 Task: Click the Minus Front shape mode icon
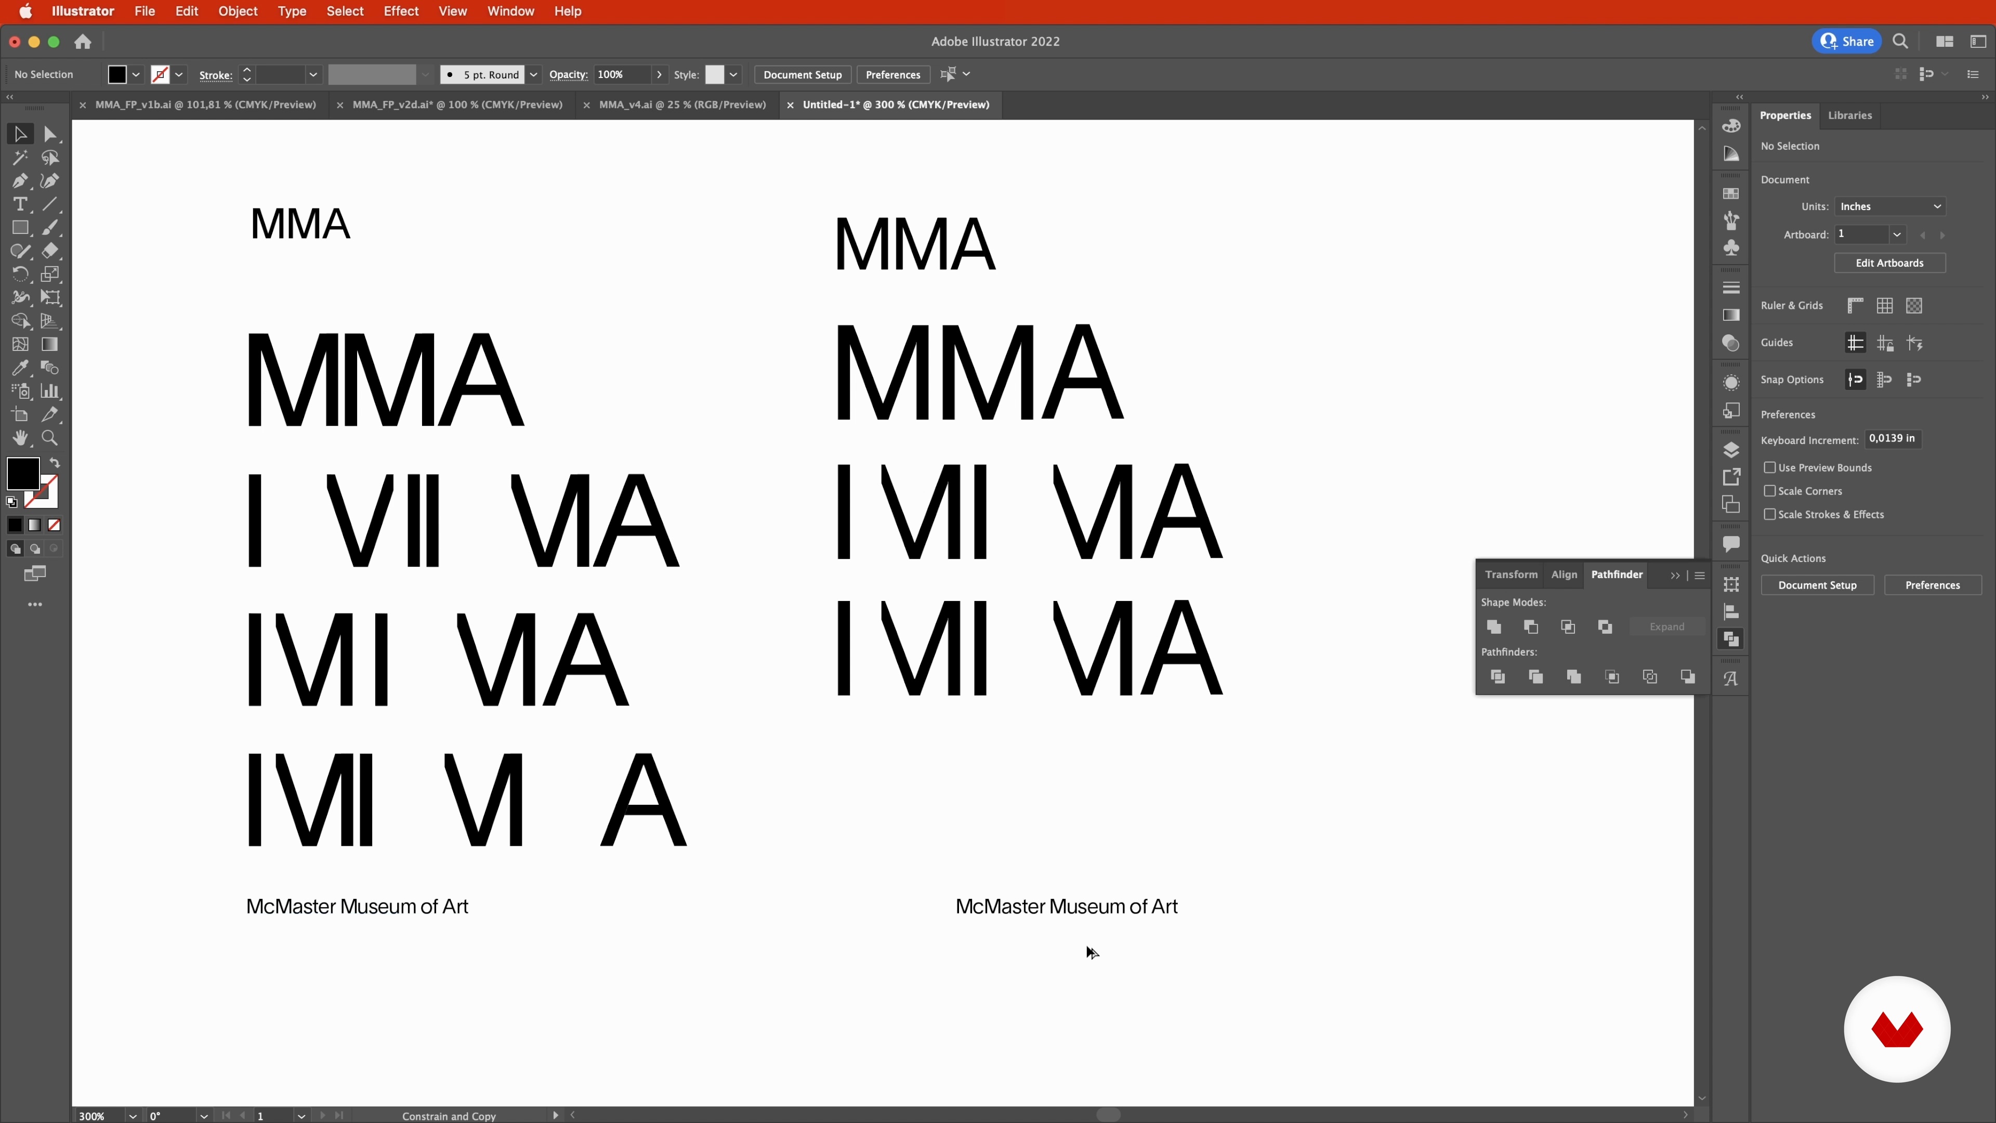(1531, 627)
